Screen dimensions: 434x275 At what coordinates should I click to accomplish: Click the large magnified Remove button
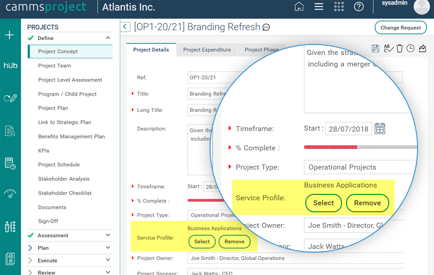368,203
